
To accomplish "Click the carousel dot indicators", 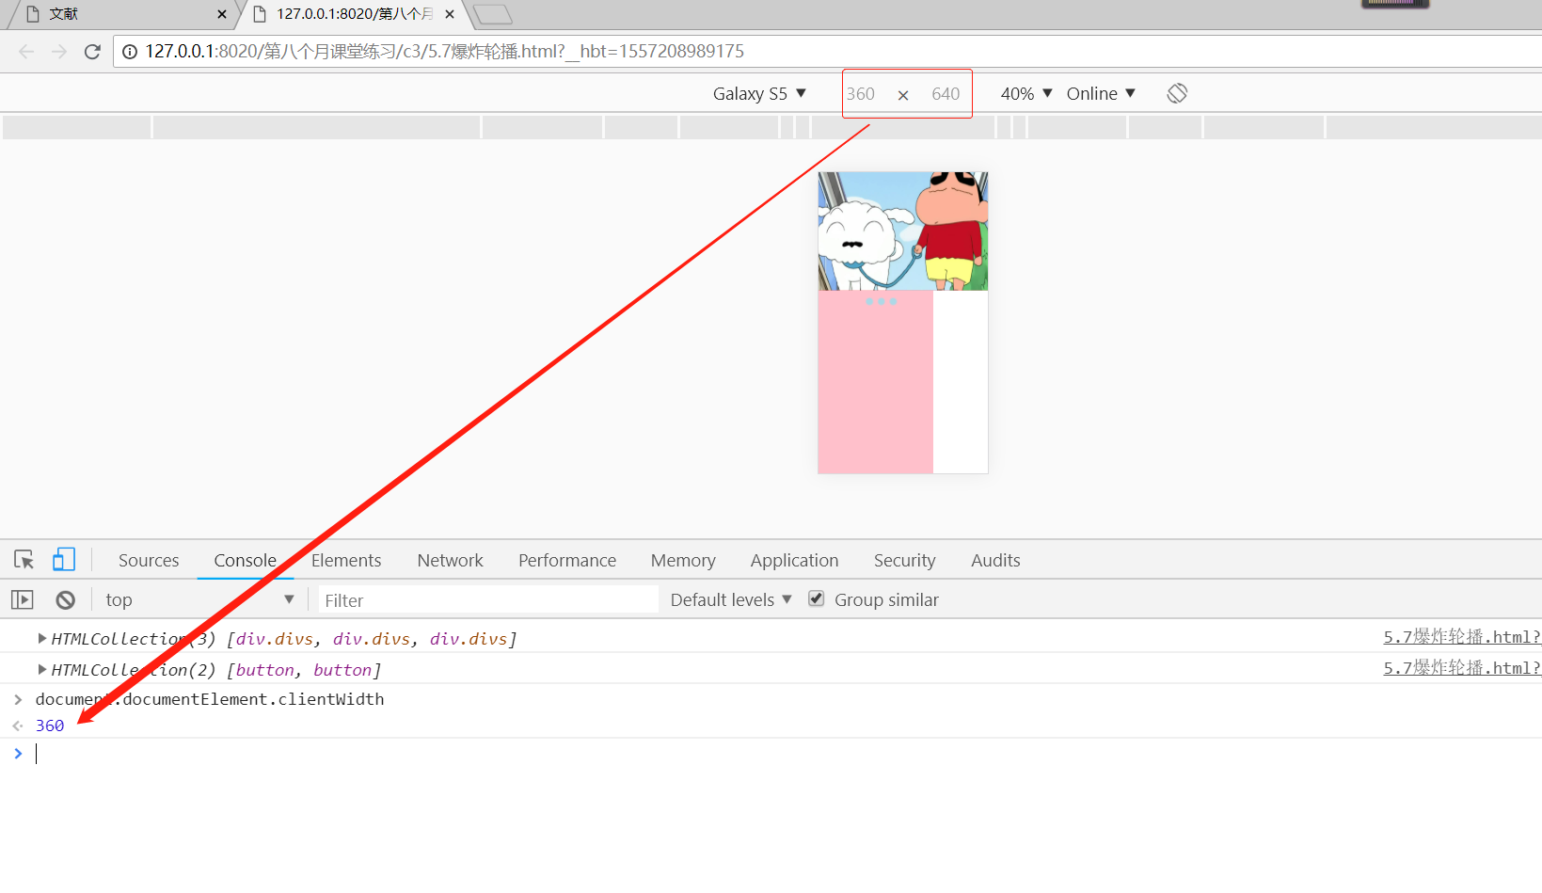I will coord(881,301).
